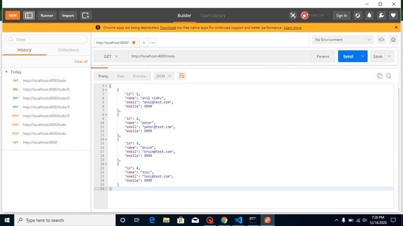The image size is (403, 226).
Task: Open the interceptor satellite icon
Action: click(293, 16)
